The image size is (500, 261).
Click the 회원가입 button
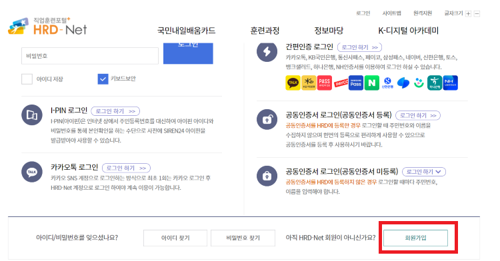pyautogui.click(x=415, y=238)
